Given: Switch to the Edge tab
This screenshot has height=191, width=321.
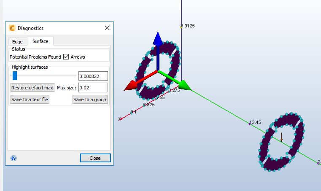Looking at the screenshot, I should pos(17,42).
